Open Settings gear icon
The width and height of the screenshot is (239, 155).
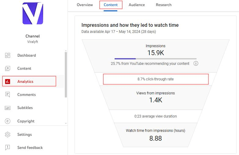click(8, 135)
